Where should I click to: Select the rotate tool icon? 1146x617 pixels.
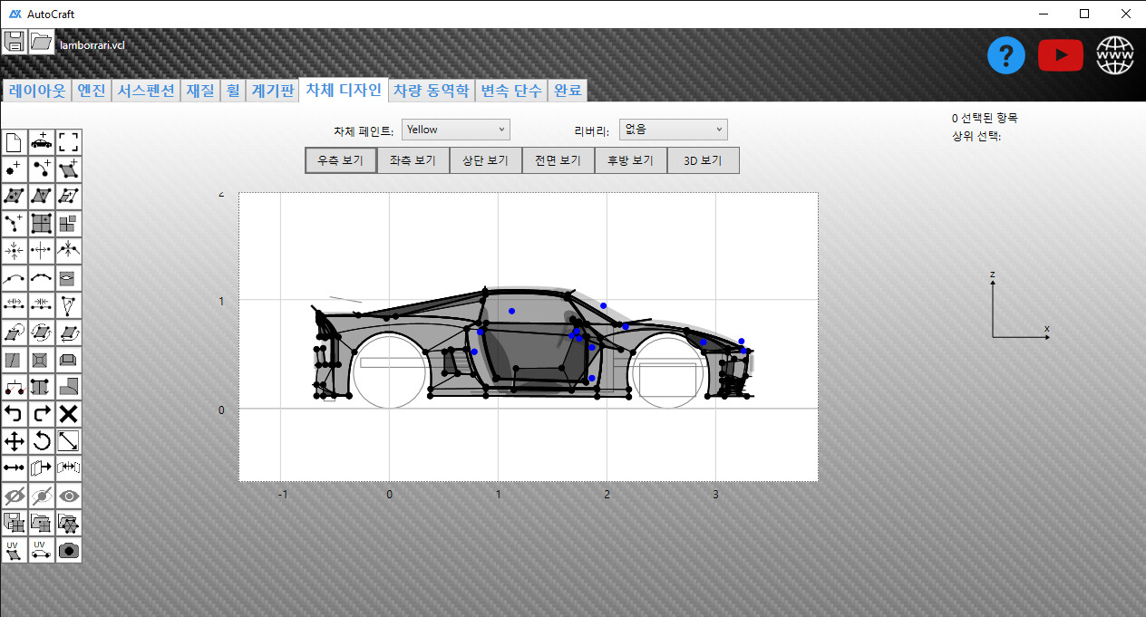point(42,441)
